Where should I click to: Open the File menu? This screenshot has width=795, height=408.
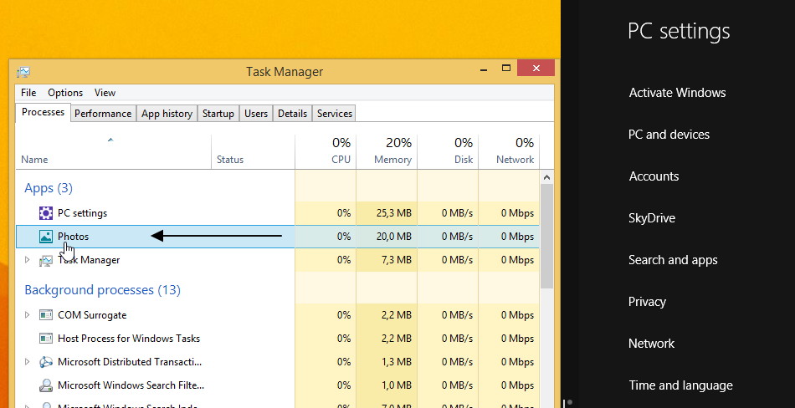[x=28, y=93]
